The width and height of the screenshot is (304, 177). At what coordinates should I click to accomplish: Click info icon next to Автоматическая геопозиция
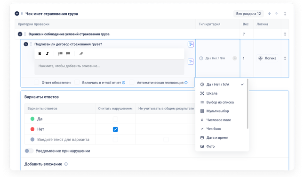[186, 83]
